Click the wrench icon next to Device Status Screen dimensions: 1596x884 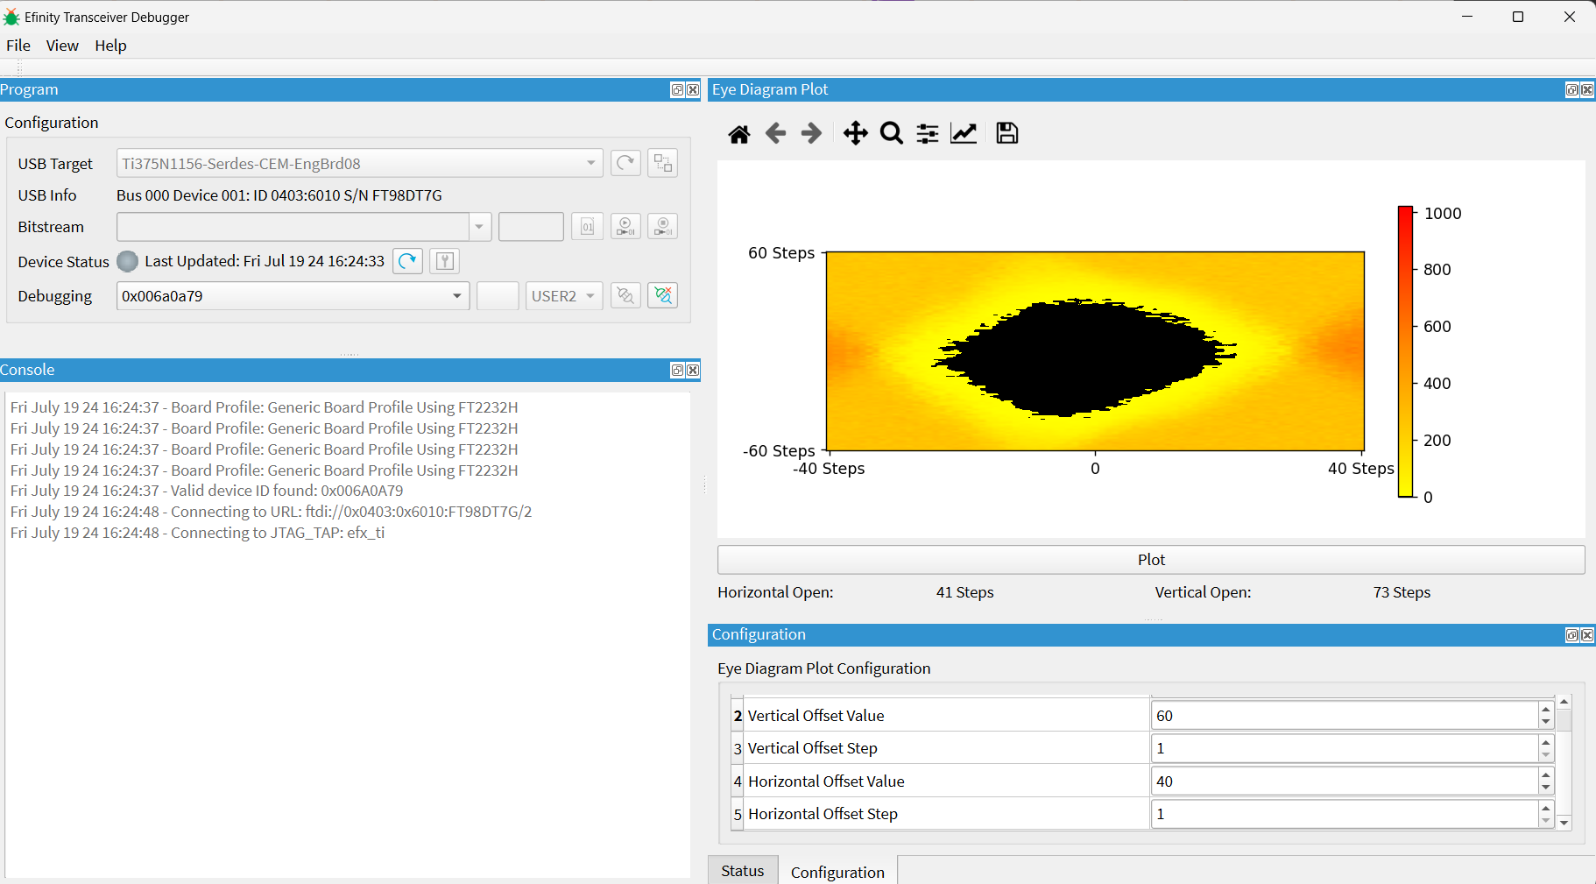445,261
